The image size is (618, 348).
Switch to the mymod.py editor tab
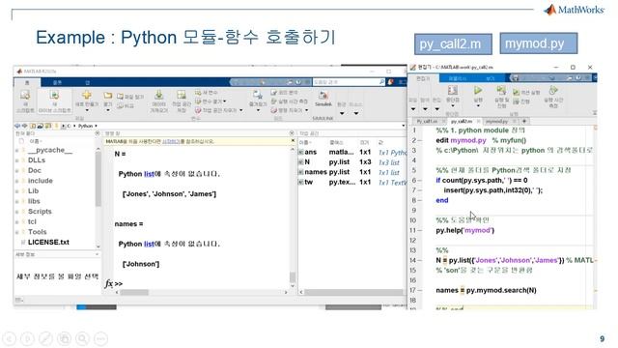click(x=497, y=121)
